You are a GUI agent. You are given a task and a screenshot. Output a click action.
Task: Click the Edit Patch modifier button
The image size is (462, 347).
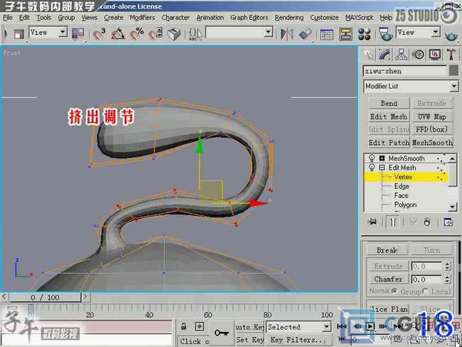click(389, 143)
